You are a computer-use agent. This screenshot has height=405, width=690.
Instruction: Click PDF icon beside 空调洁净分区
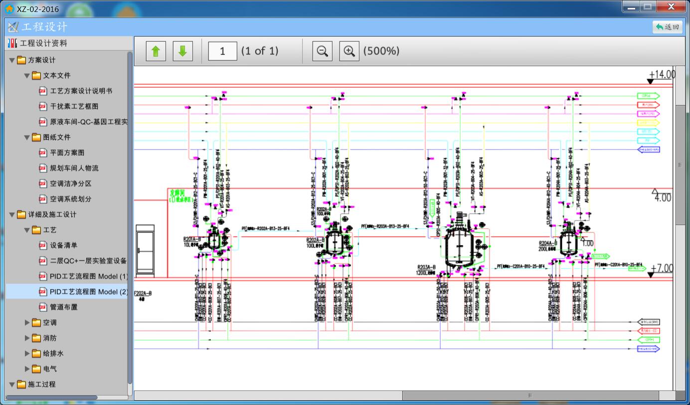[43, 184]
